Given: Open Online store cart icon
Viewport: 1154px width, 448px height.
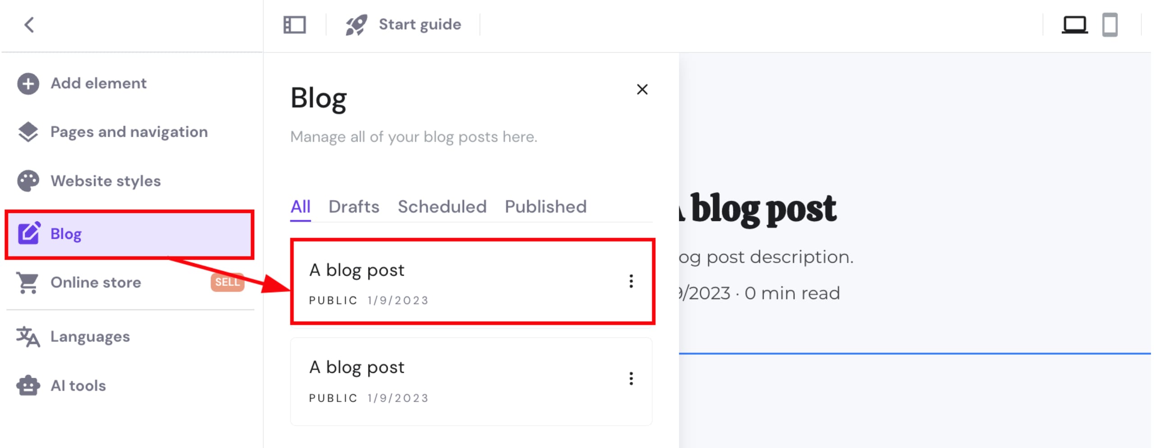Looking at the screenshot, I should (28, 283).
